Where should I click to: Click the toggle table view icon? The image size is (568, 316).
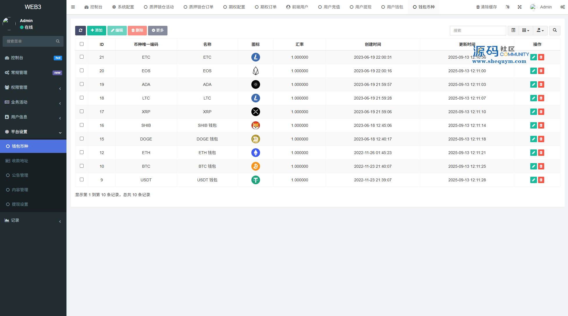pos(513,30)
